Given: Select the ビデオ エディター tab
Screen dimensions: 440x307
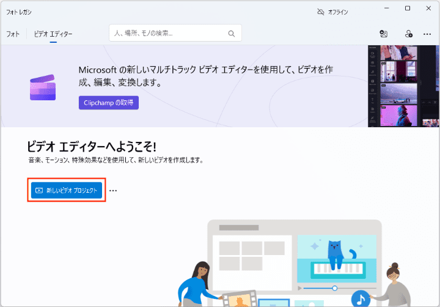Looking at the screenshot, I should [x=53, y=34].
